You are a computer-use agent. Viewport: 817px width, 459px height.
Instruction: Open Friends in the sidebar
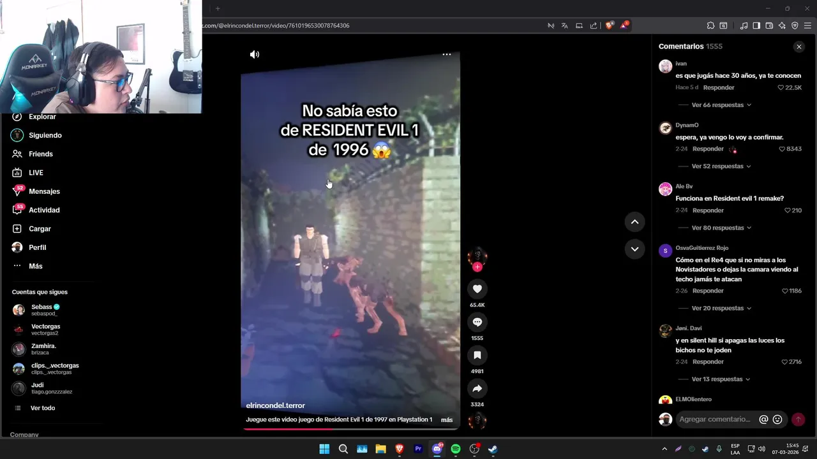pos(40,154)
